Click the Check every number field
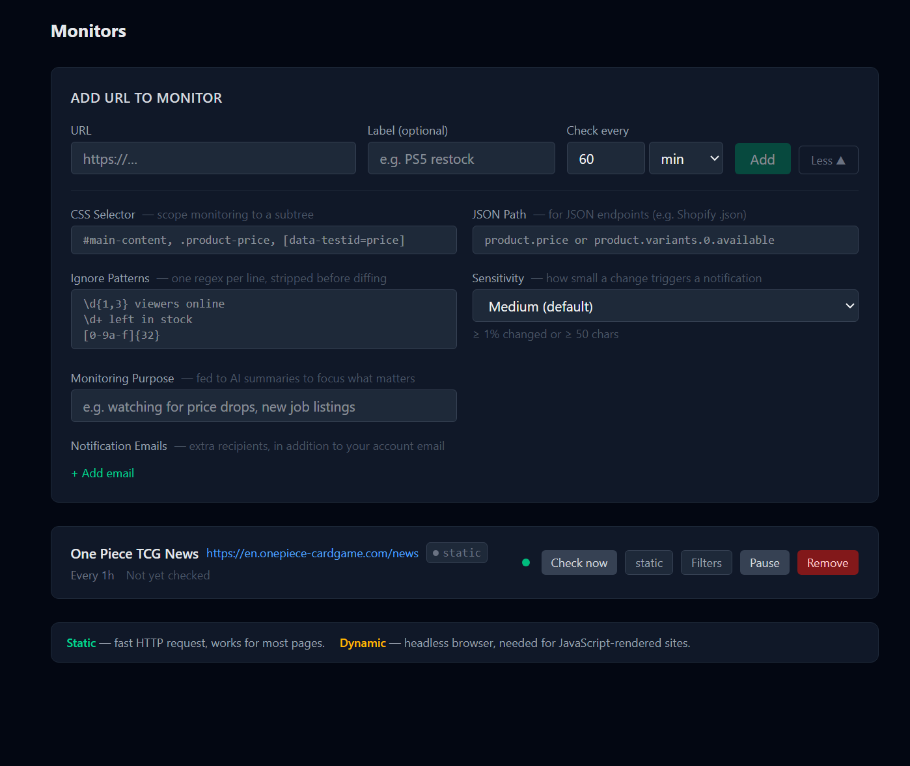 click(x=605, y=158)
